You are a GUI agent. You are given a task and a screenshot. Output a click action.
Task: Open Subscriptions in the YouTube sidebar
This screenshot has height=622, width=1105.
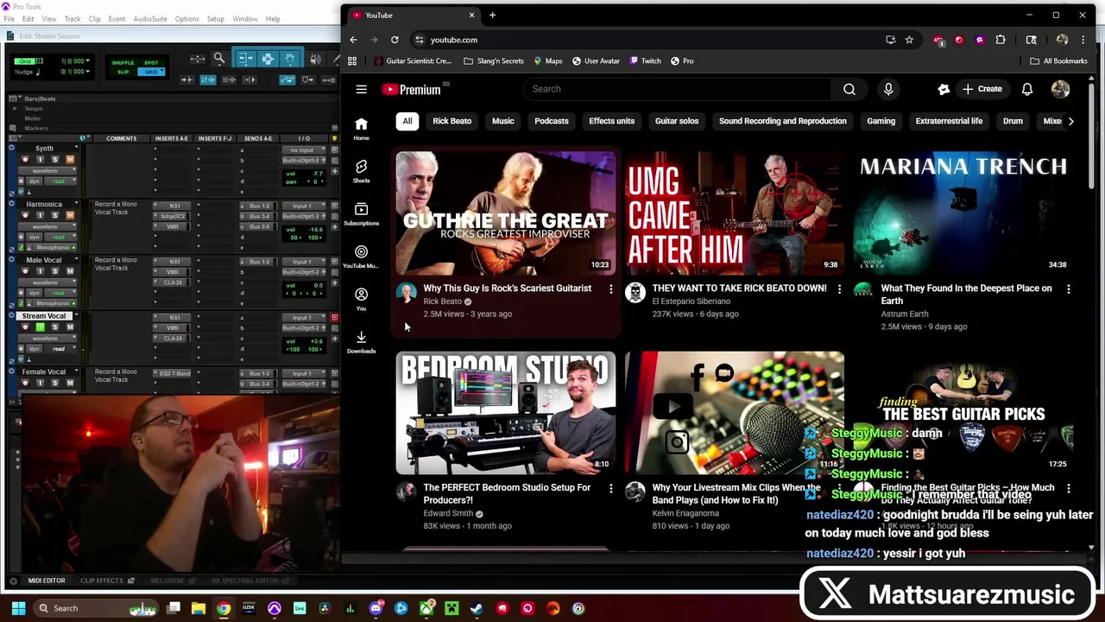point(361,213)
